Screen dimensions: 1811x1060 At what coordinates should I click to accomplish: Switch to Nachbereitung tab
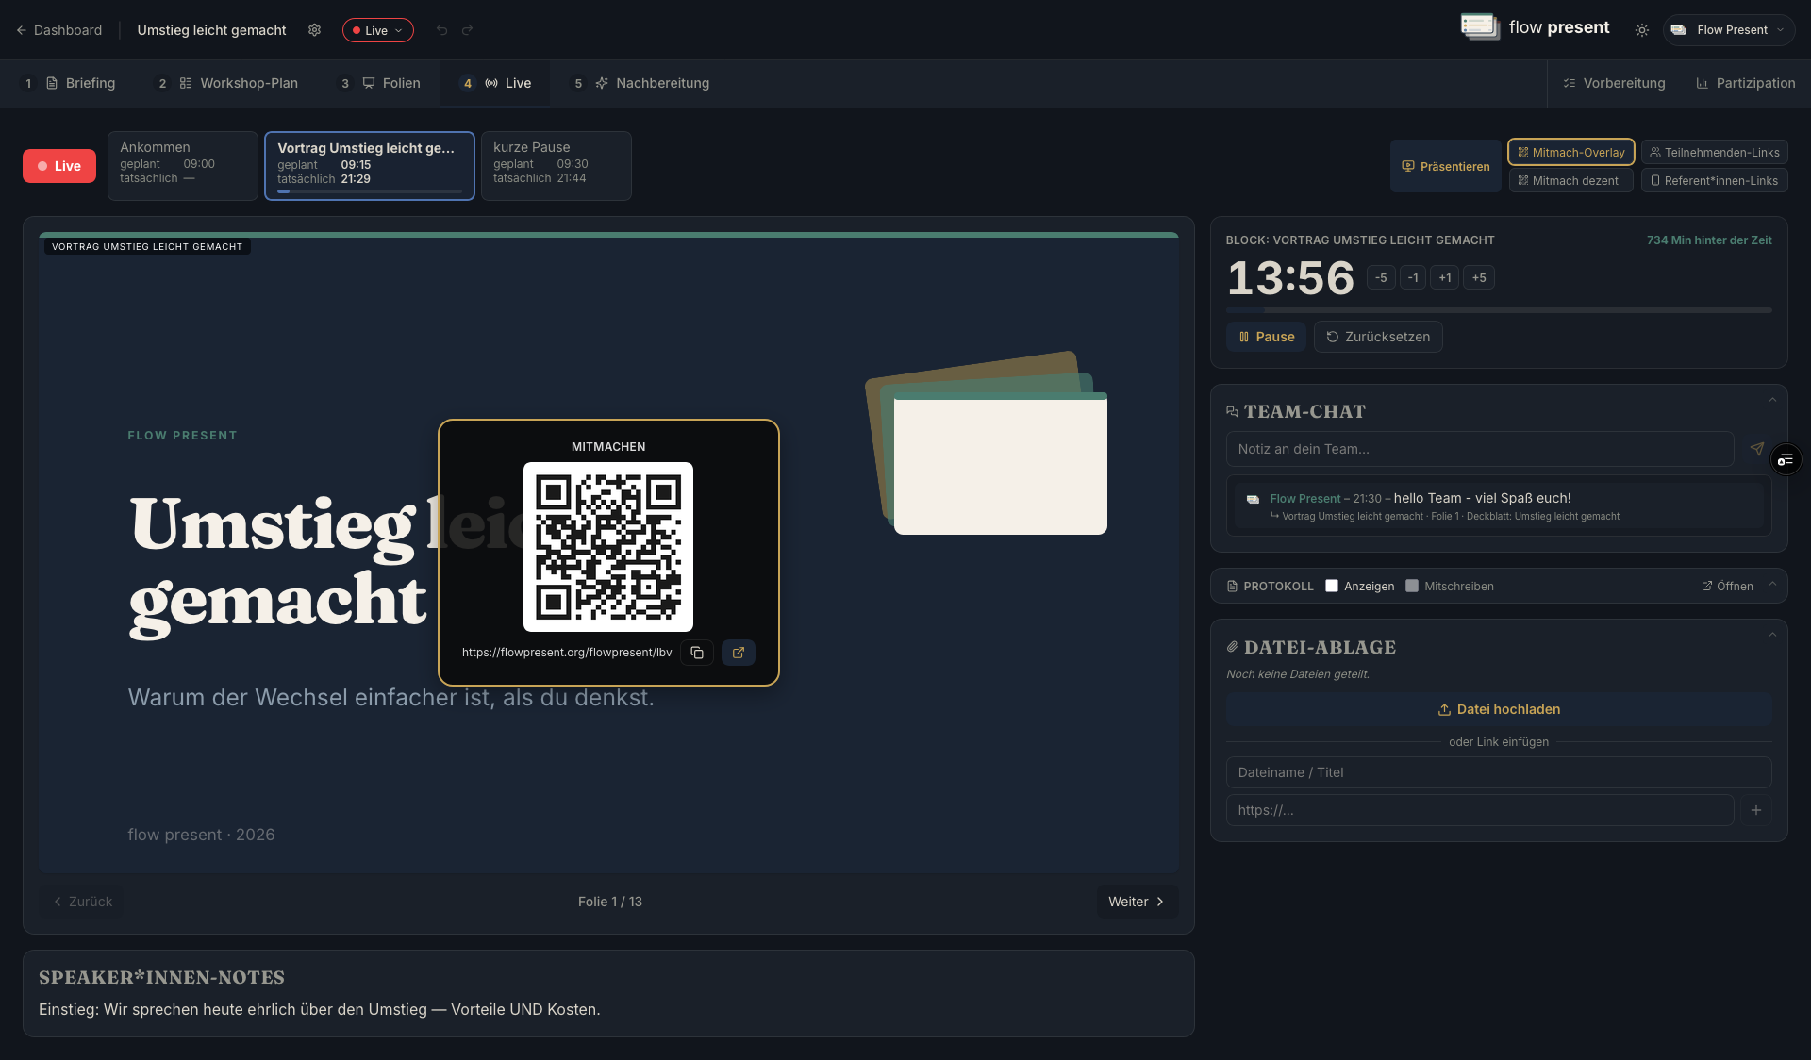coord(641,83)
